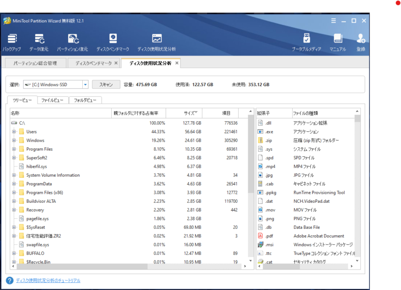The image size is (401, 290).
Task: Select the swapfile.sys file icon
Action: [22, 244]
